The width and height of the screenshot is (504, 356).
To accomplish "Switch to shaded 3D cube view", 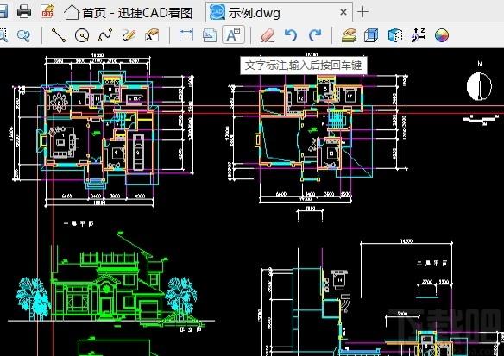I will (x=395, y=35).
